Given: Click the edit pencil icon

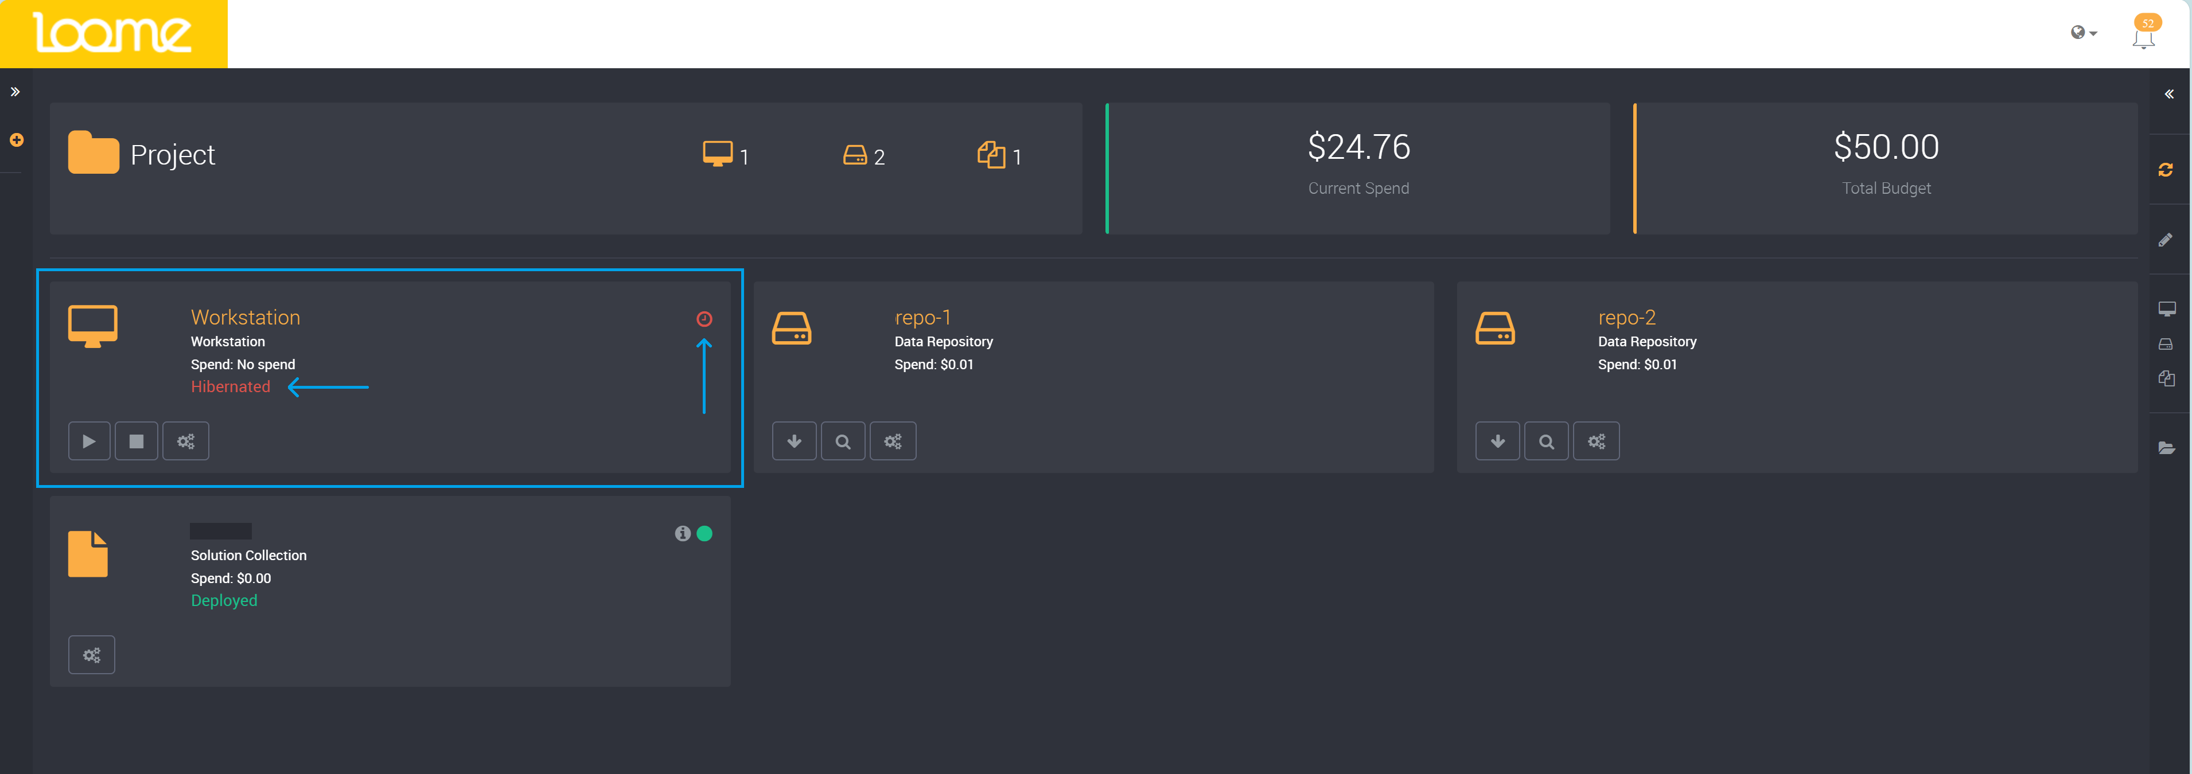Looking at the screenshot, I should 2166,241.
